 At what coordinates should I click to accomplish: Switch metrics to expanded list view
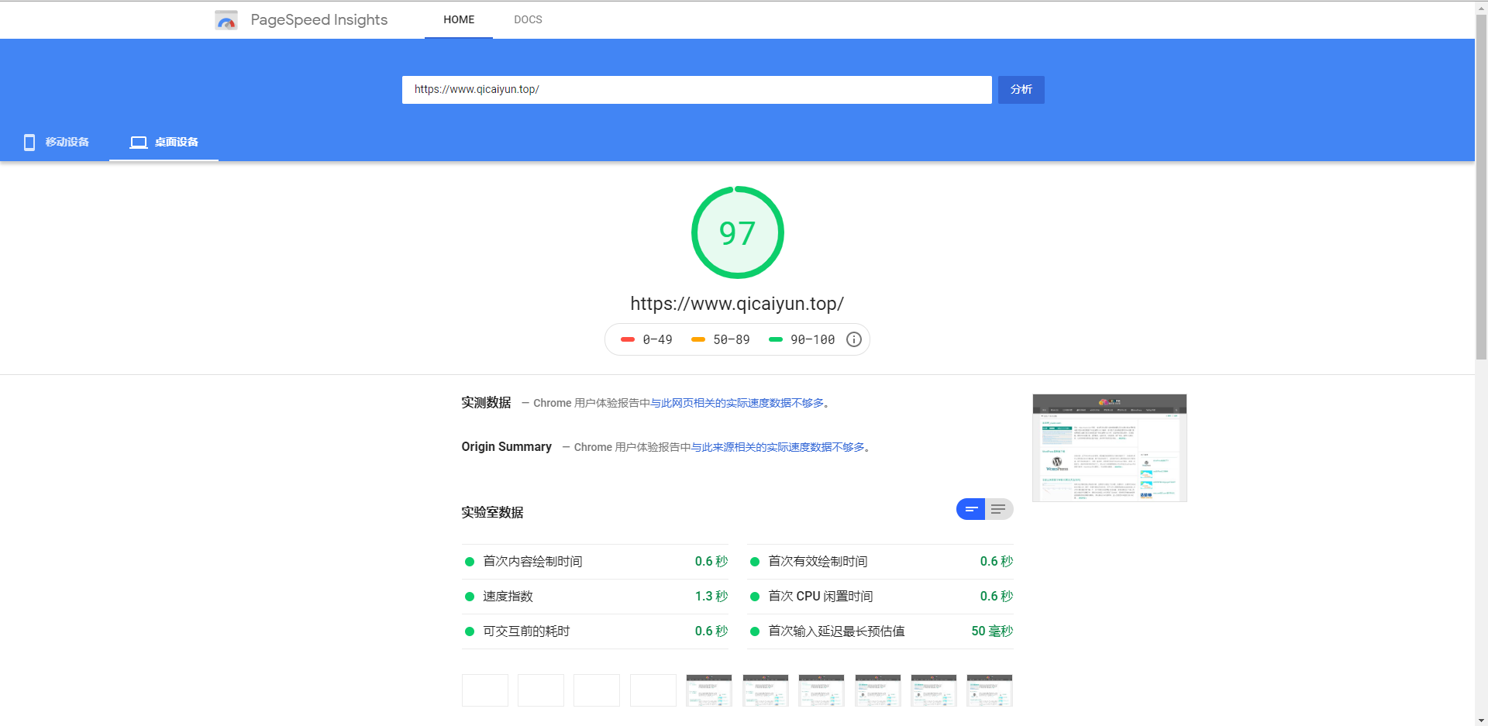998,509
